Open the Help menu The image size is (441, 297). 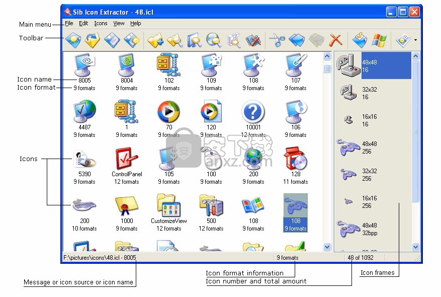click(136, 23)
